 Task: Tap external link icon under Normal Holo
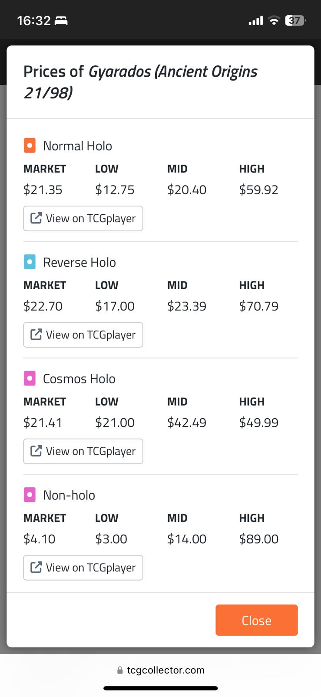(36, 218)
